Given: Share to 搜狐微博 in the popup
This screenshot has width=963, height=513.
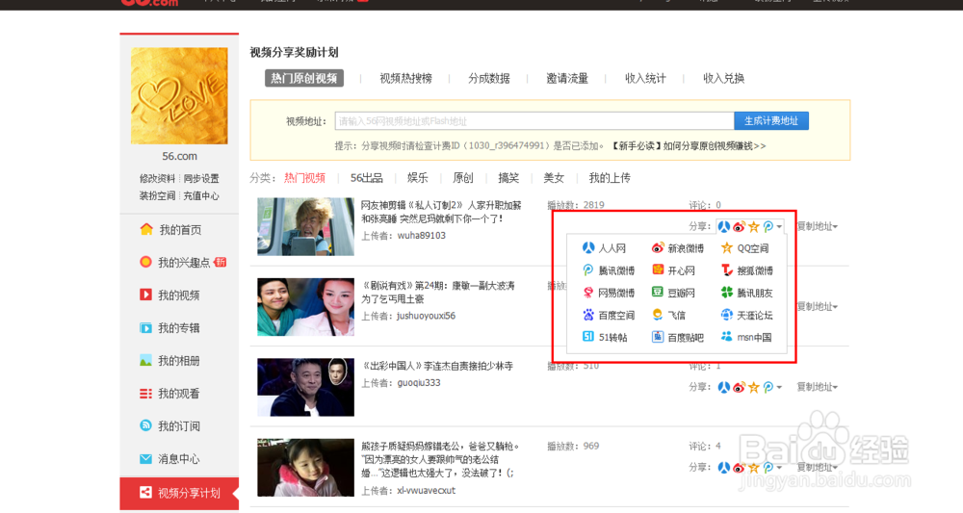Looking at the screenshot, I should pyautogui.click(x=747, y=270).
